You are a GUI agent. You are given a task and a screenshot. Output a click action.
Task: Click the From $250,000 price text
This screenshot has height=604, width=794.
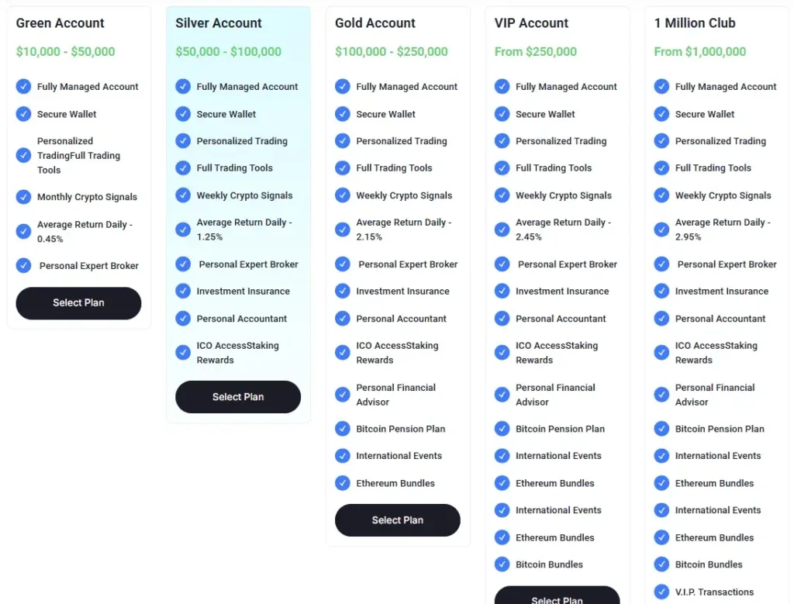[x=536, y=52]
